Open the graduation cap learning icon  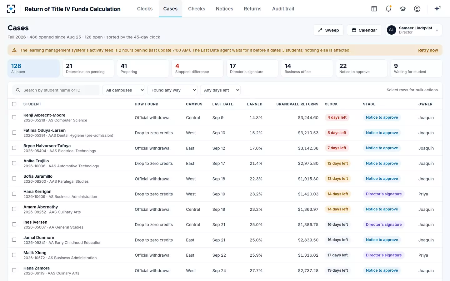403,9
